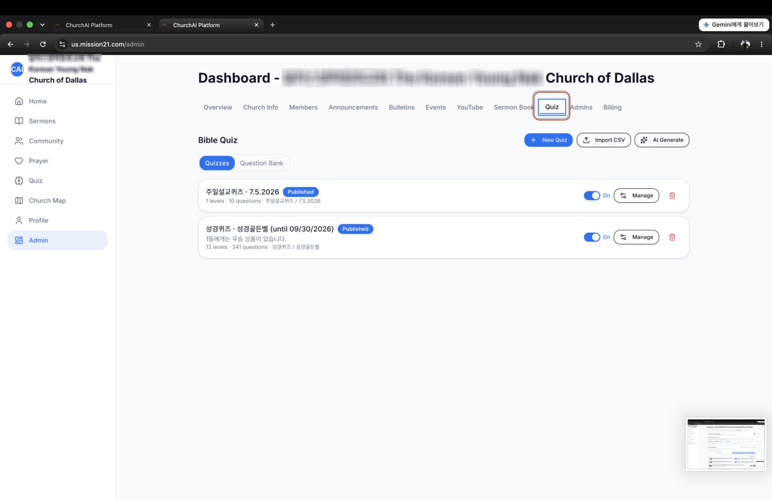Open the Admins tab
772x500 pixels.
click(581, 107)
